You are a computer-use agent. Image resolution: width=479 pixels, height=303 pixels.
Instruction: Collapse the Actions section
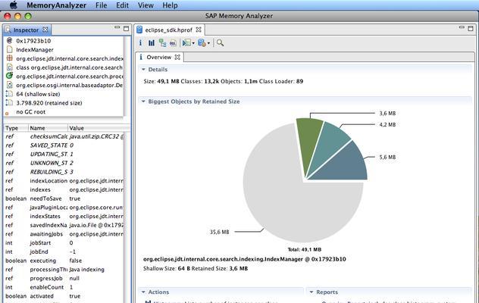click(143, 292)
